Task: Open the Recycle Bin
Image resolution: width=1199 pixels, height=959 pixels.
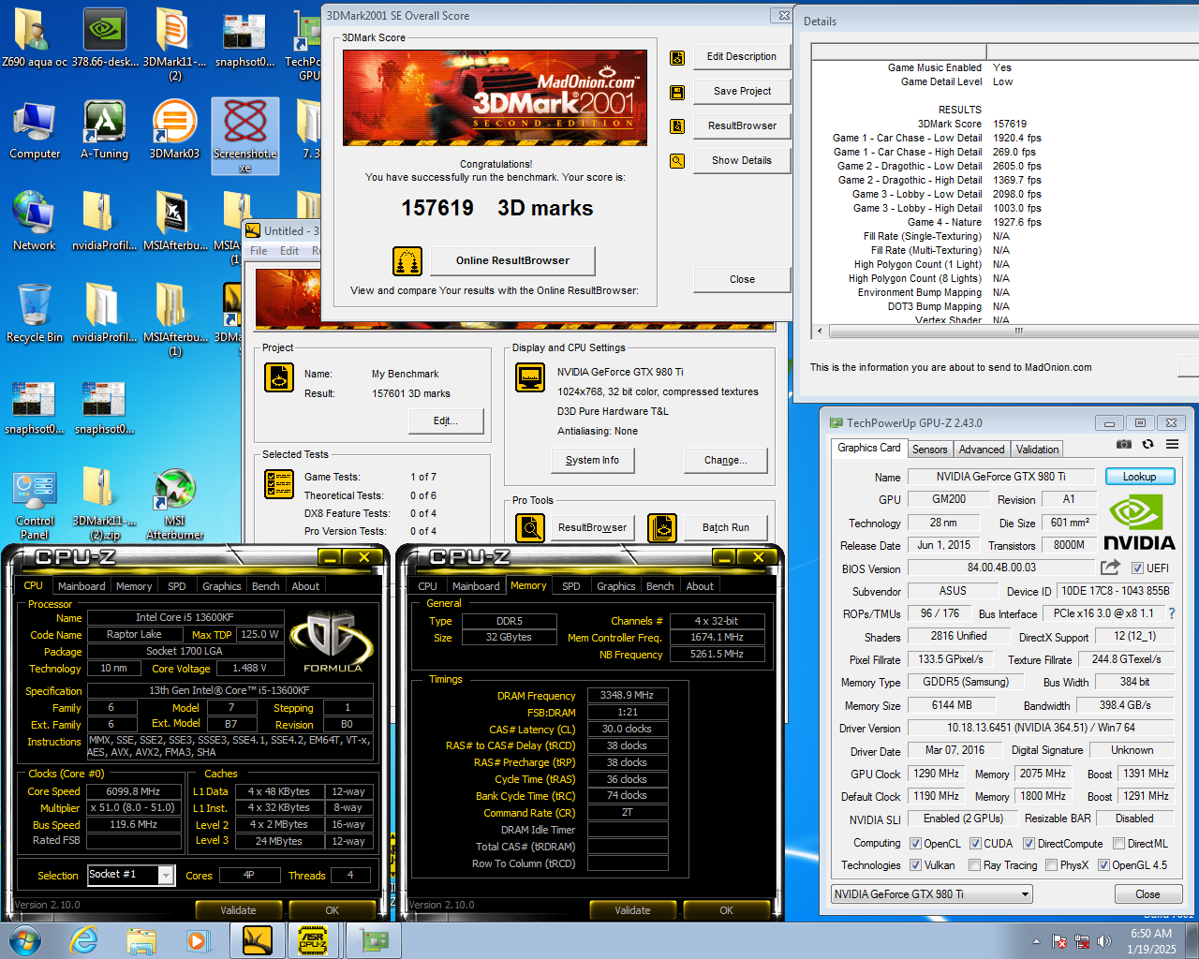Action: click(x=35, y=313)
